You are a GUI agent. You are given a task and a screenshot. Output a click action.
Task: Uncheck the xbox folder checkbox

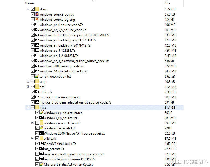click(33, 9)
